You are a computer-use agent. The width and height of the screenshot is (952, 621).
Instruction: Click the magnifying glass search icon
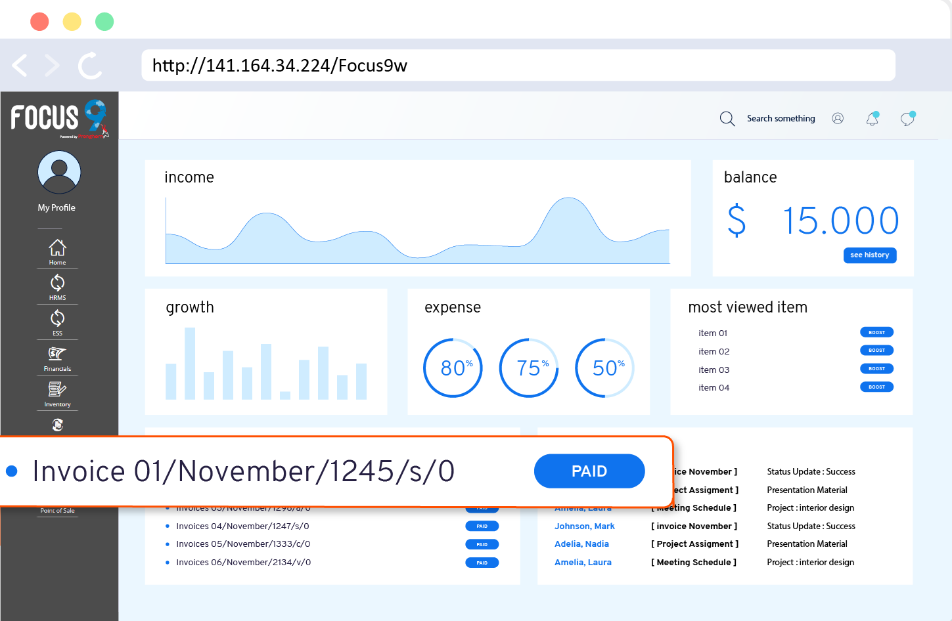[x=727, y=119]
